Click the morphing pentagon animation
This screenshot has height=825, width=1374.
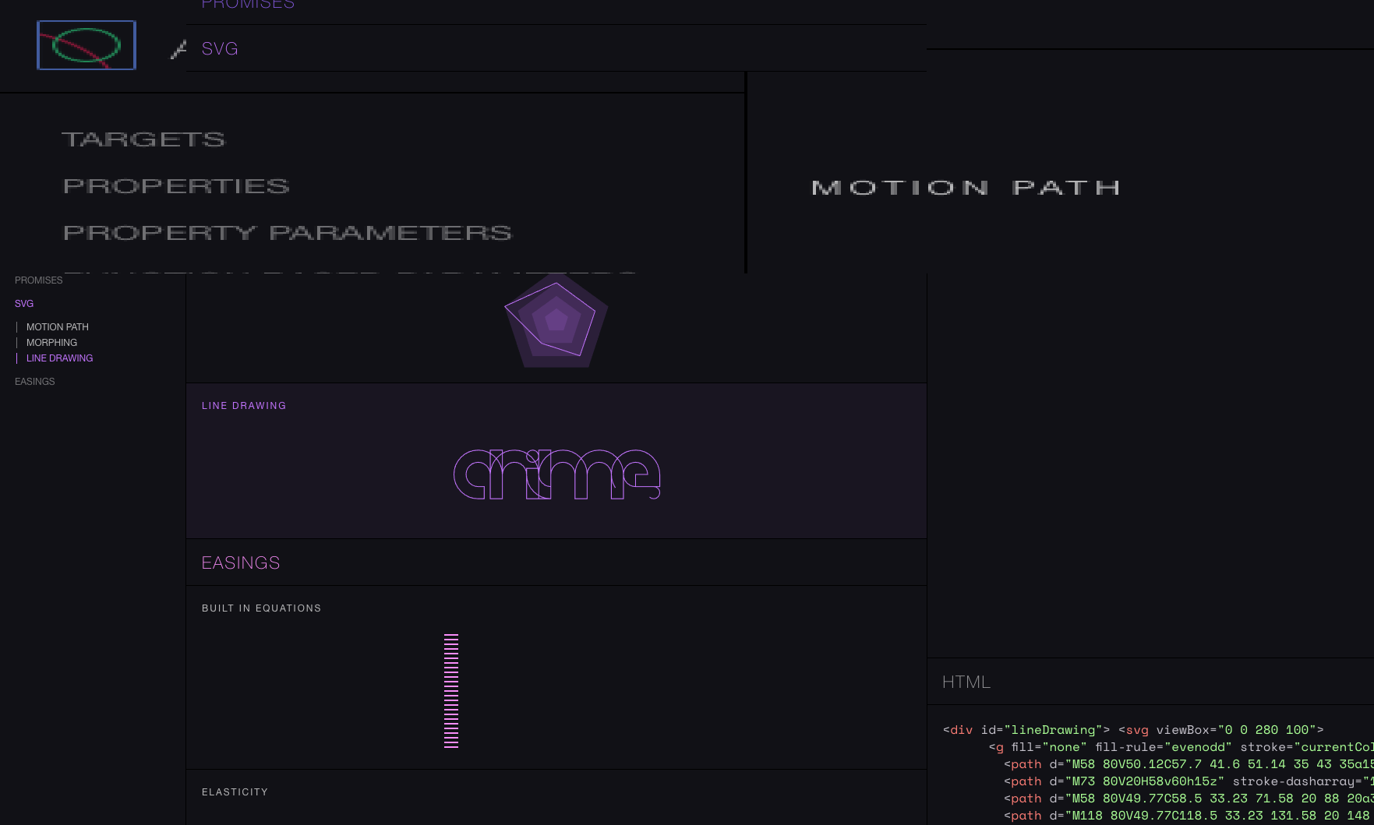(x=554, y=320)
